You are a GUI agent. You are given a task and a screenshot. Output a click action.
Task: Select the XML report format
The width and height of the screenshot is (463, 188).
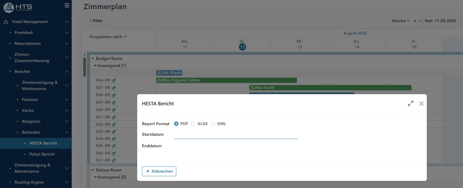point(213,124)
